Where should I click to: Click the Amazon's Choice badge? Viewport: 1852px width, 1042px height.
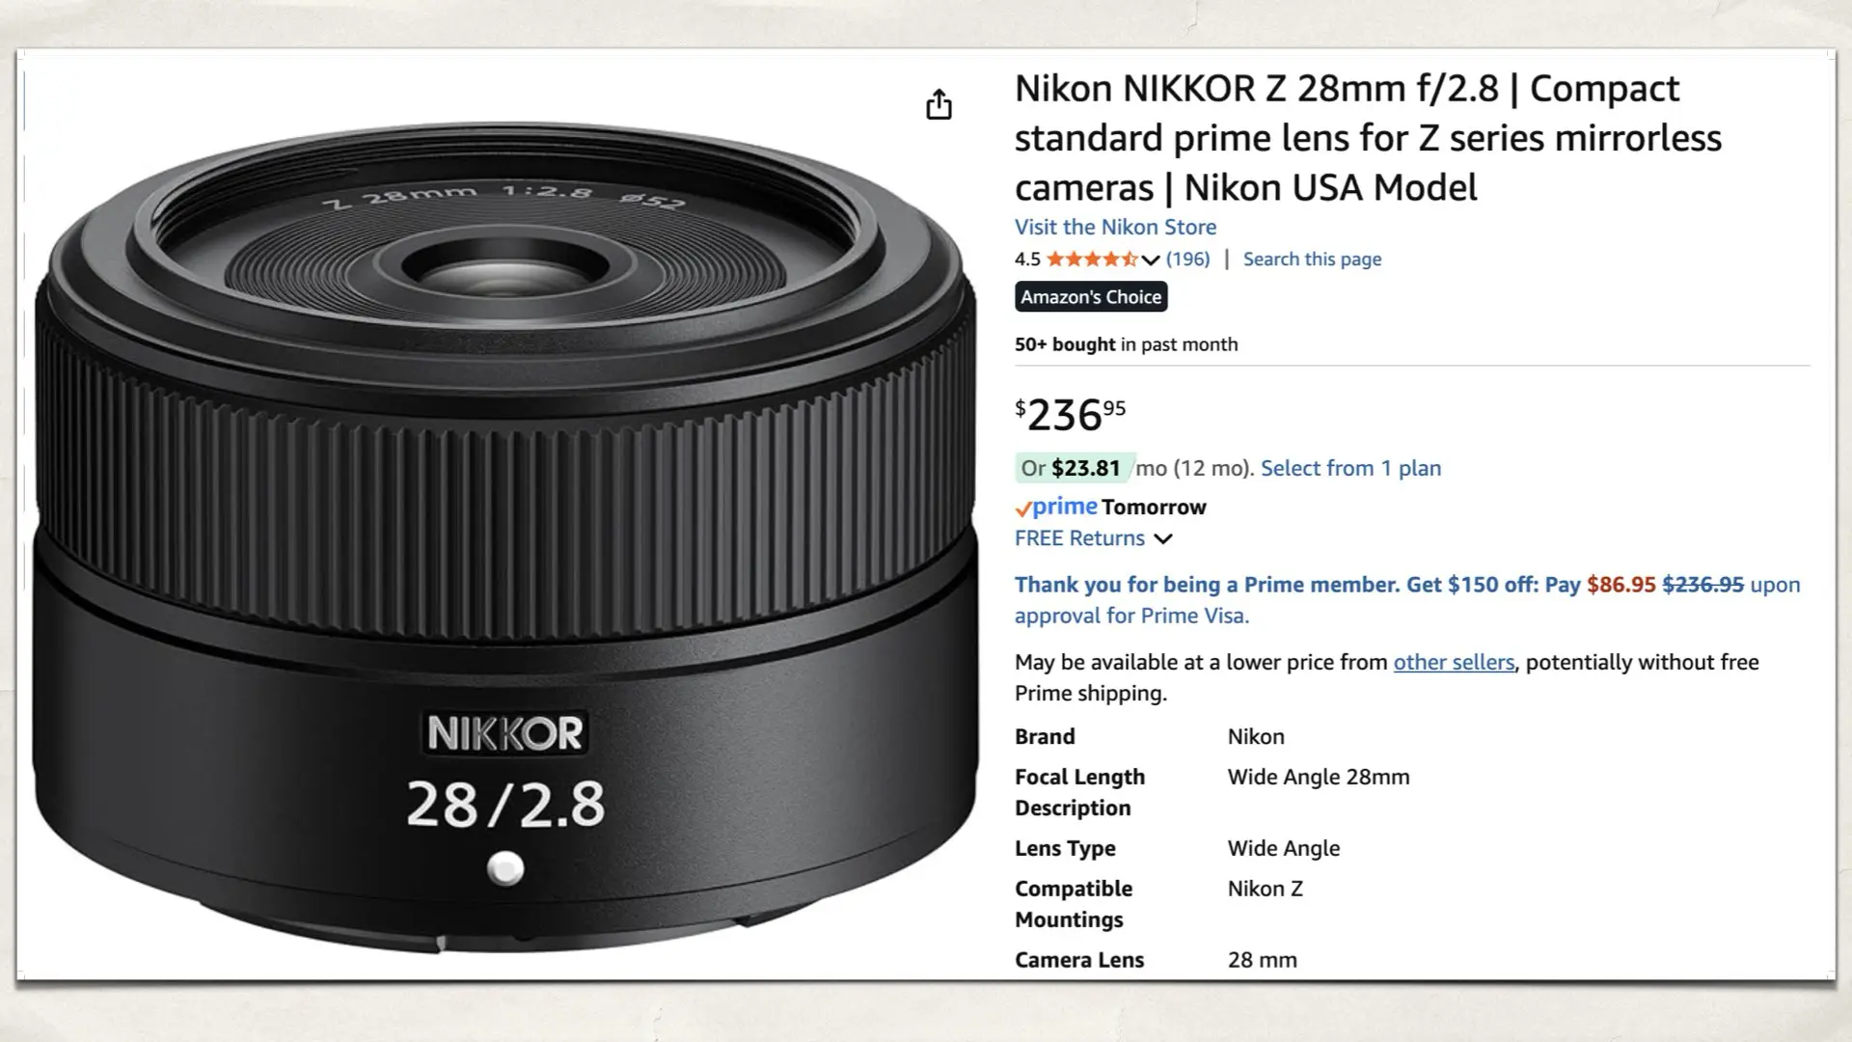point(1090,296)
